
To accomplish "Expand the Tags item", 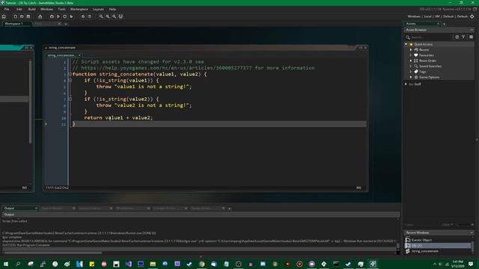I will [x=411, y=72].
